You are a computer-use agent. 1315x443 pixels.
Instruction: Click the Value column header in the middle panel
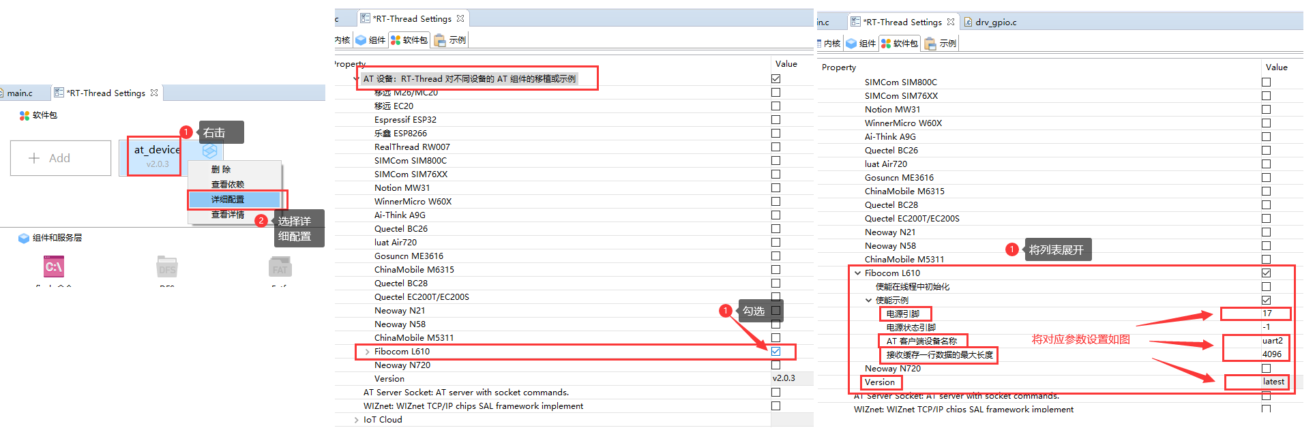pos(786,64)
